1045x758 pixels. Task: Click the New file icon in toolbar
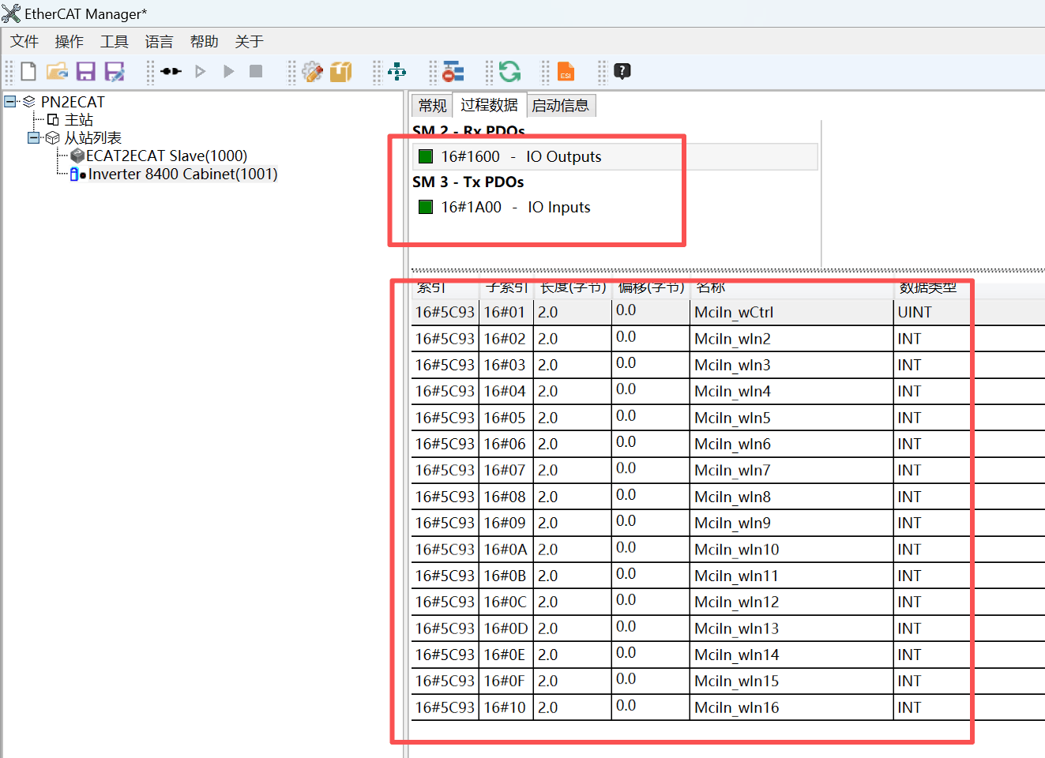(28, 72)
